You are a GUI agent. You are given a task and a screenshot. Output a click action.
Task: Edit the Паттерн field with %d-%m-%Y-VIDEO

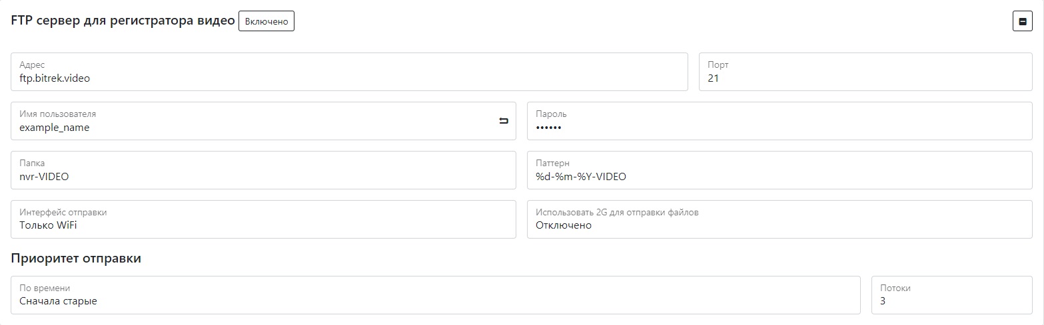click(780, 170)
